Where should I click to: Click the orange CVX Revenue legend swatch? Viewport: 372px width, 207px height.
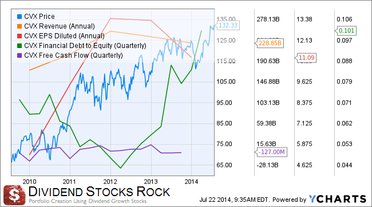tap(19, 26)
